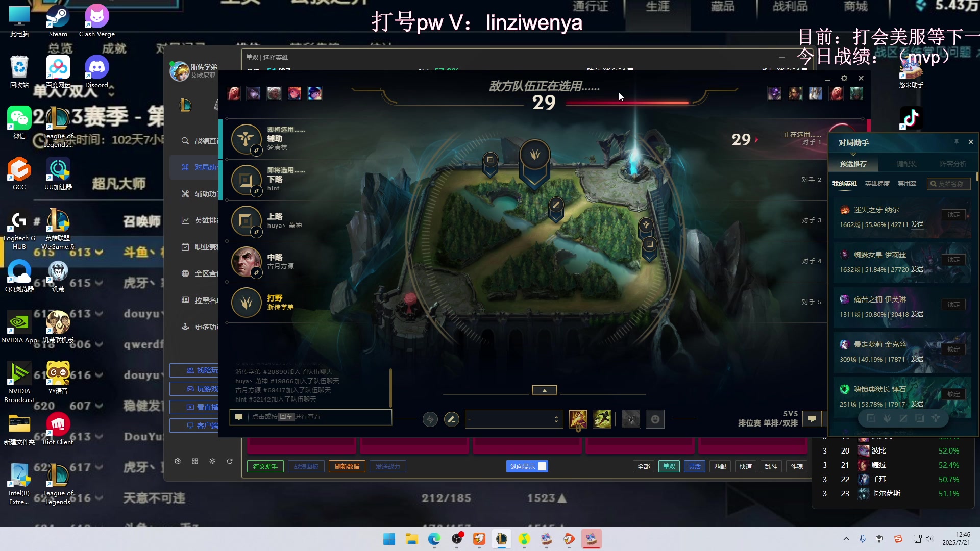Expand champion grid with up-arrow button

tap(545, 390)
